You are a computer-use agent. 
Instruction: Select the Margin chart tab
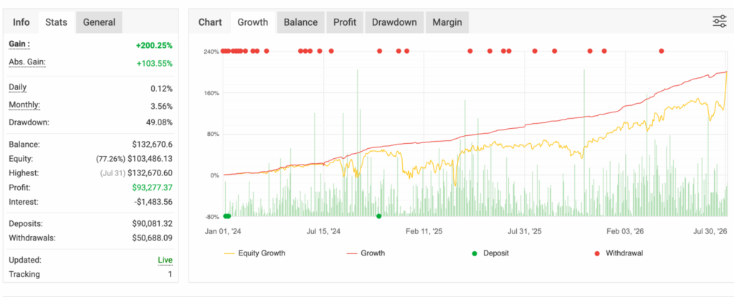447,22
